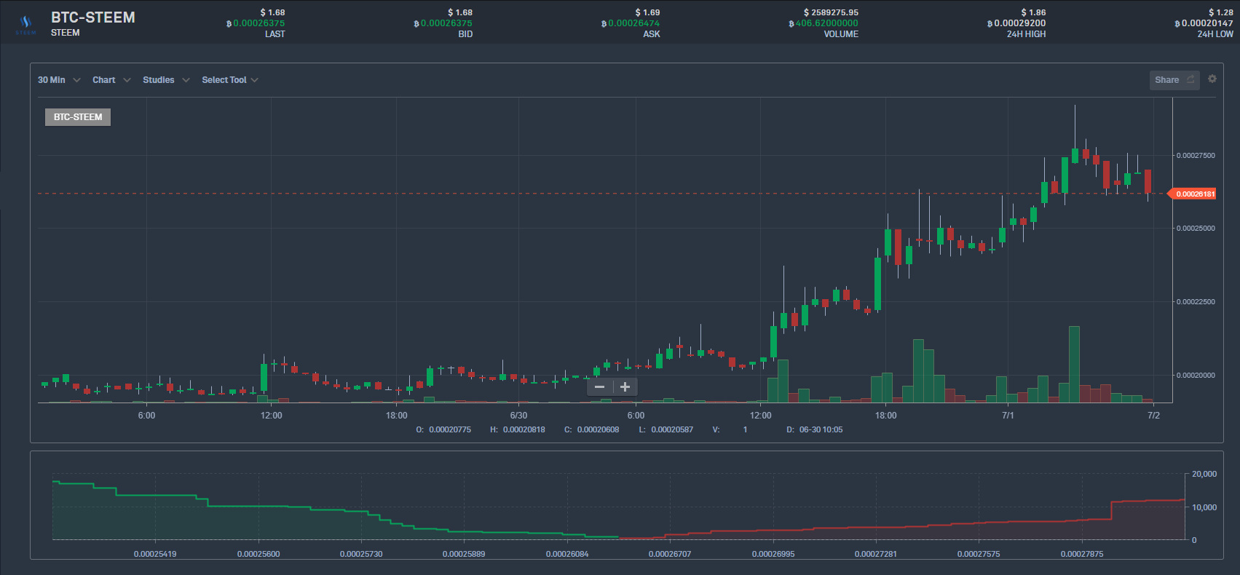Click the BTC-STEEM series label on chart
Image resolution: width=1240 pixels, height=575 pixels.
tap(78, 117)
